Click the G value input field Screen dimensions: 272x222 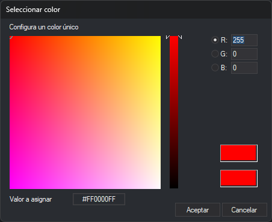[244, 54]
